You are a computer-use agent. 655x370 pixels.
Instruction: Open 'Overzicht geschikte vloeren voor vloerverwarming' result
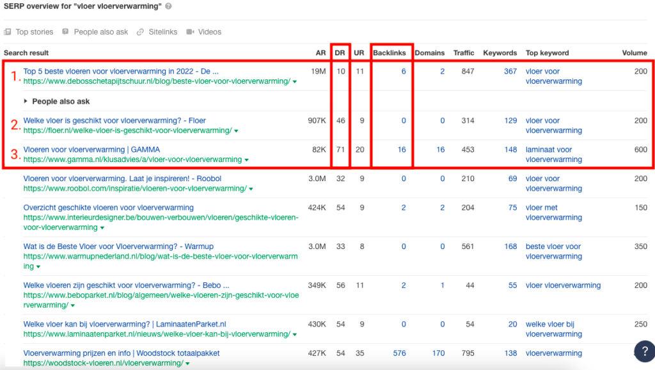108,207
